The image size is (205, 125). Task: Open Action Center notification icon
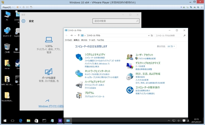184,121
